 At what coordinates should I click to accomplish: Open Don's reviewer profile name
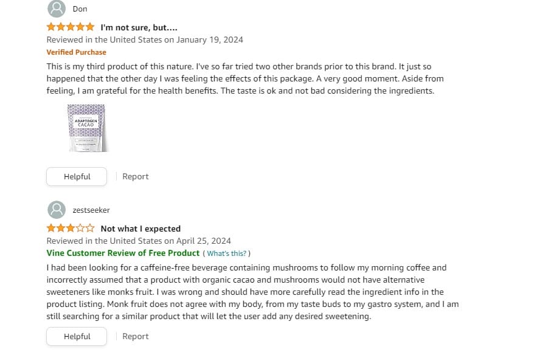coord(80,9)
